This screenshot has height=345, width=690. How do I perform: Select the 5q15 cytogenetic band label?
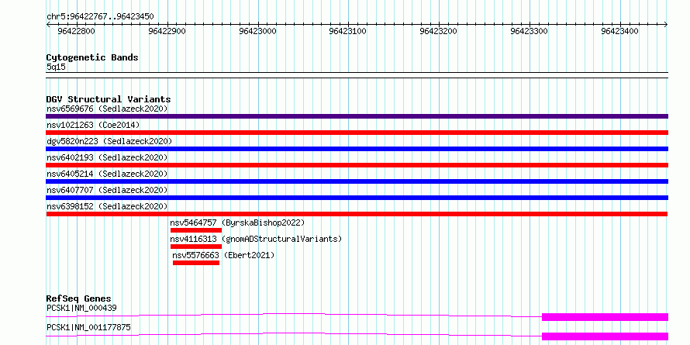[57, 67]
